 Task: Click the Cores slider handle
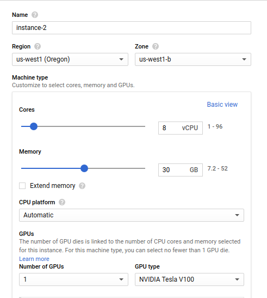click(x=34, y=126)
